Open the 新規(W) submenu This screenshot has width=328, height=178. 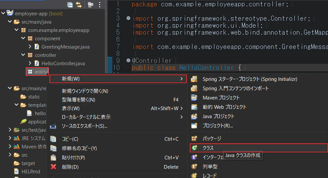point(118,79)
